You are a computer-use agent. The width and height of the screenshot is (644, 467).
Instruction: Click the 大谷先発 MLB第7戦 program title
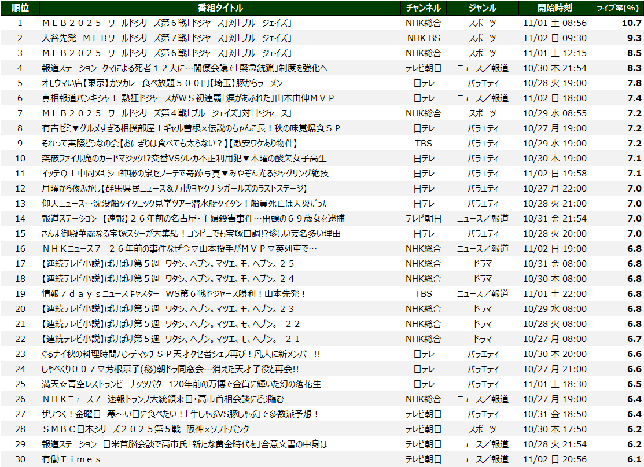[x=166, y=38]
